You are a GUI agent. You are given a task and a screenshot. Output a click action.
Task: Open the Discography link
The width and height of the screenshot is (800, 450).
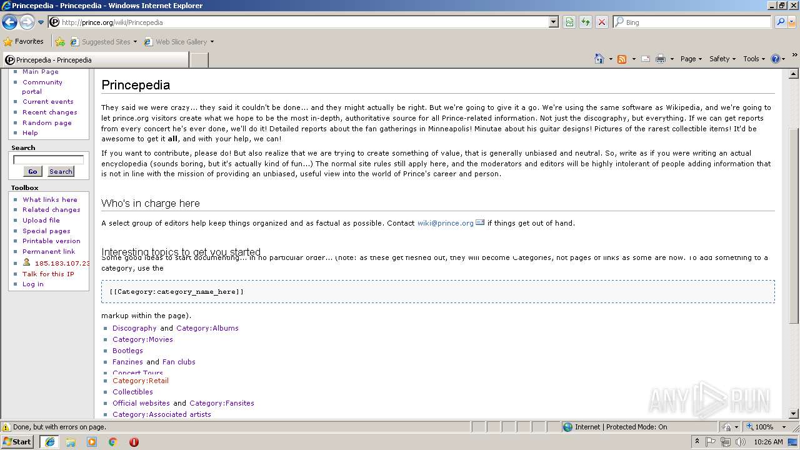click(134, 327)
